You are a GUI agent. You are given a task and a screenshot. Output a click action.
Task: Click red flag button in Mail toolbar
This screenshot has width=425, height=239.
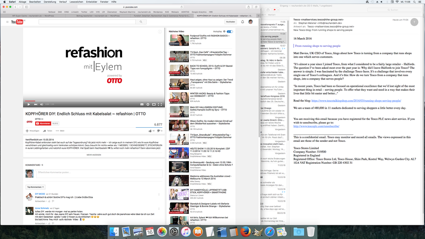tap(274, 10)
